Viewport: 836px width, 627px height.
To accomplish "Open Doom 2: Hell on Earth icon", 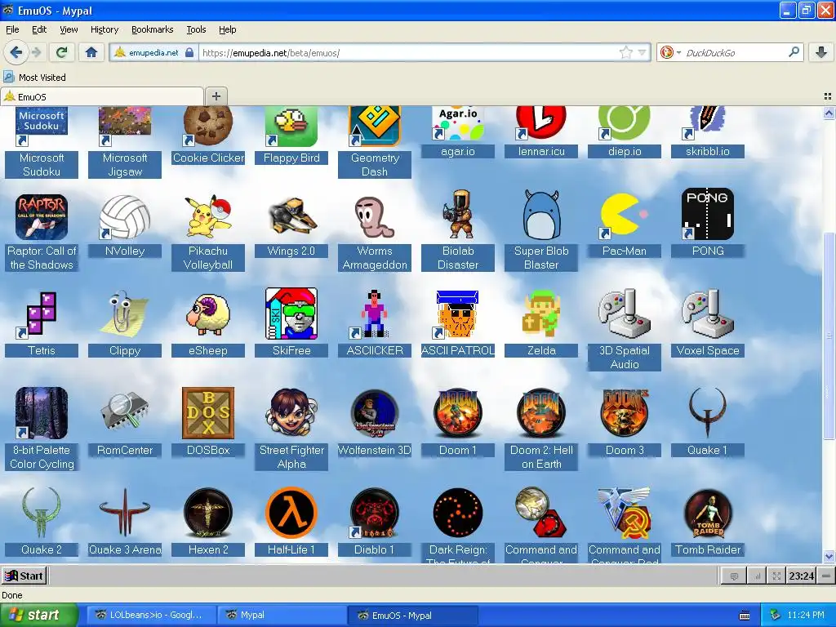I will click(541, 413).
